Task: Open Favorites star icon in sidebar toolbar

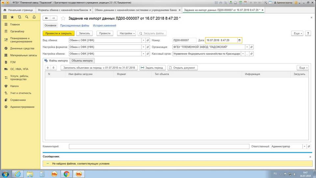Action: click(x=12, y=17)
